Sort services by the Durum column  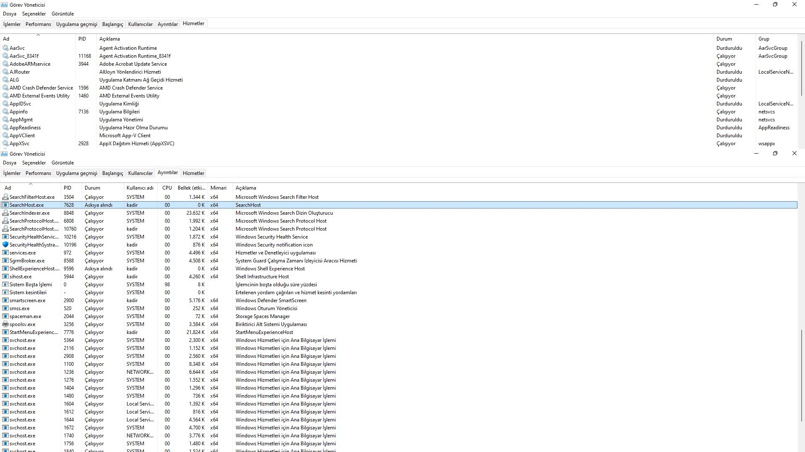click(724, 39)
